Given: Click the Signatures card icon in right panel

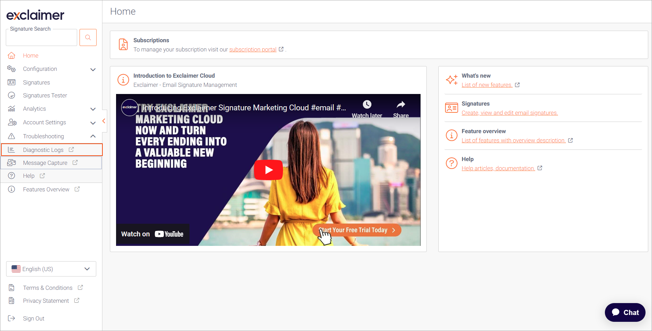Looking at the screenshot, I should pos(452,108).
